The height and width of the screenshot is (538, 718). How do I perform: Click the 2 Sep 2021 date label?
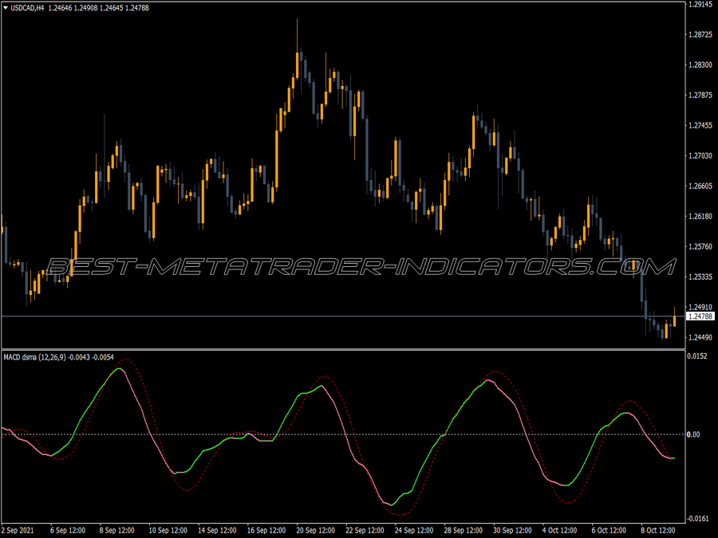(x=18, y=530)
